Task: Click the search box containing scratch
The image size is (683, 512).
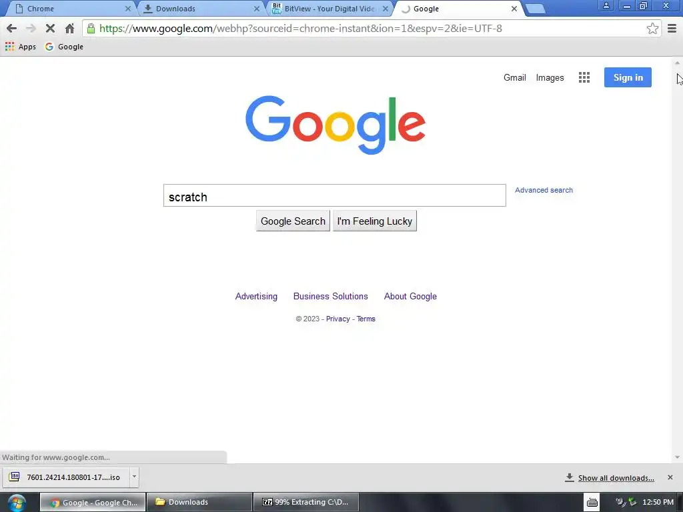Action: [335, 195]
